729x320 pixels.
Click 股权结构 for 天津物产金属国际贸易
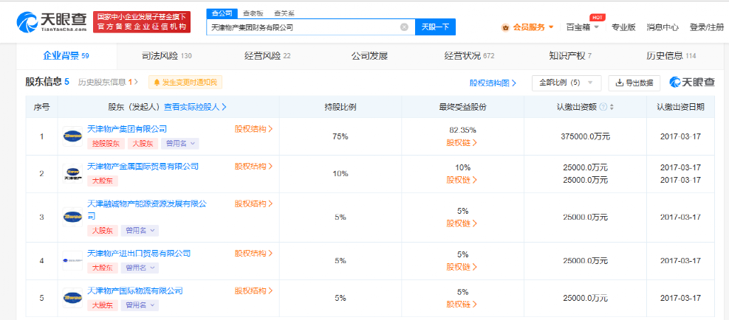coord(253,167)
